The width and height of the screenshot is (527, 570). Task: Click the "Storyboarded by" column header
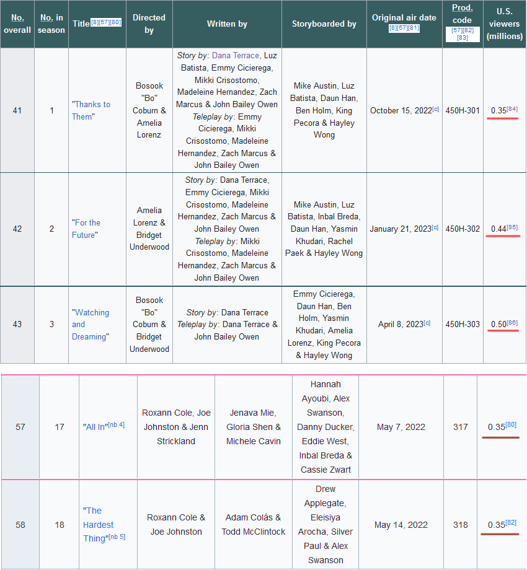coord(324,24)
